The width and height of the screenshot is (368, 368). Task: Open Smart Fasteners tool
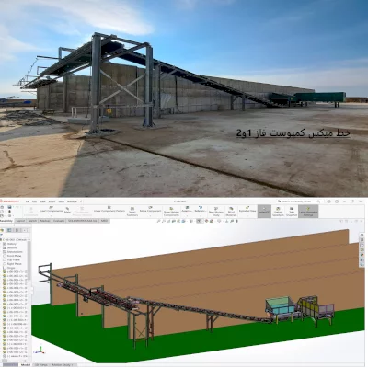[132, 212]
